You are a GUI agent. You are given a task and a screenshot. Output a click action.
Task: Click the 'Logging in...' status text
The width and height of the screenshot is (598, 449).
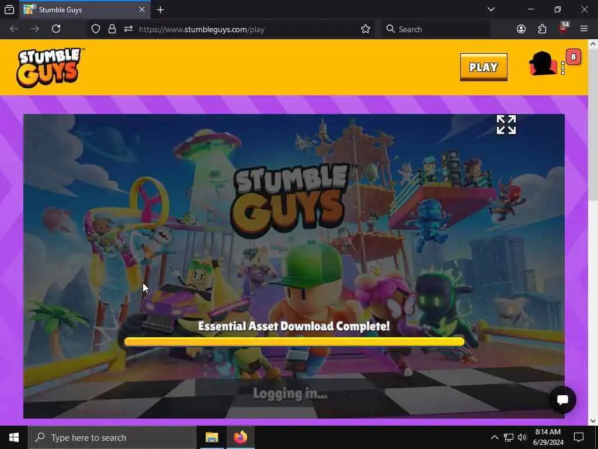tap(290, 393)
